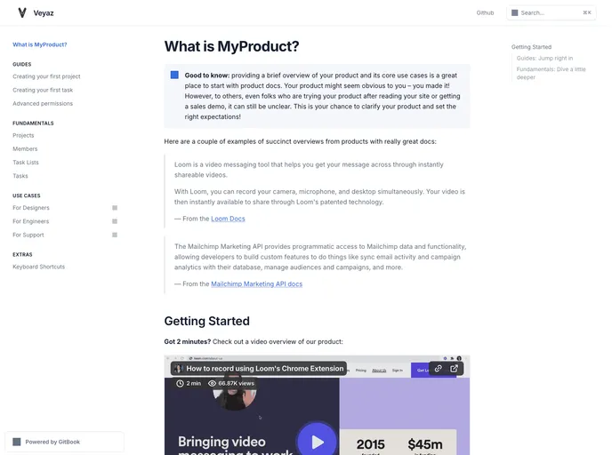This screenshot has width=612, height=455.
Task: Open Creating your first task guide
Action: click(x=43, y=90)
